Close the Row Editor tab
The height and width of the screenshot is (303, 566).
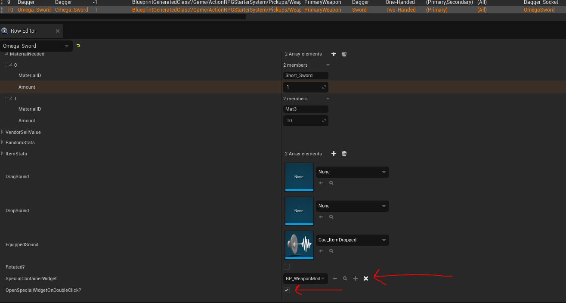[x=58, y=31]
